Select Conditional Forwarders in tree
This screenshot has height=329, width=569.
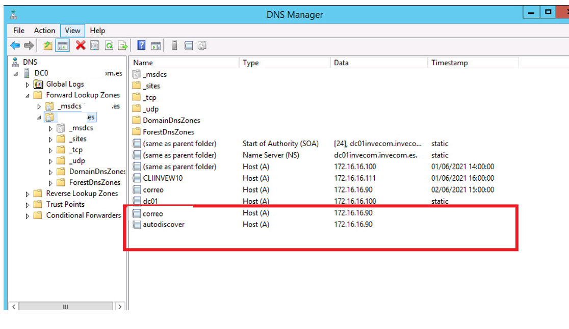tap(84, 215)
